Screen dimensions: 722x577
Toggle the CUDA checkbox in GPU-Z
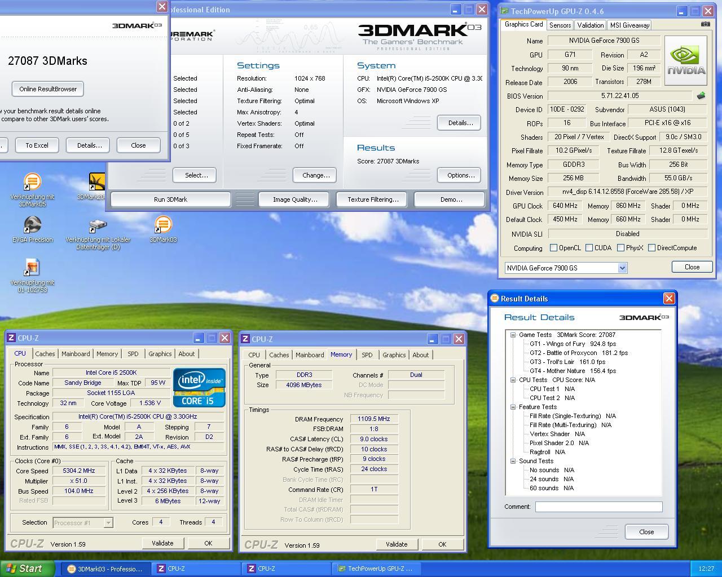click(x=589, y=248)
